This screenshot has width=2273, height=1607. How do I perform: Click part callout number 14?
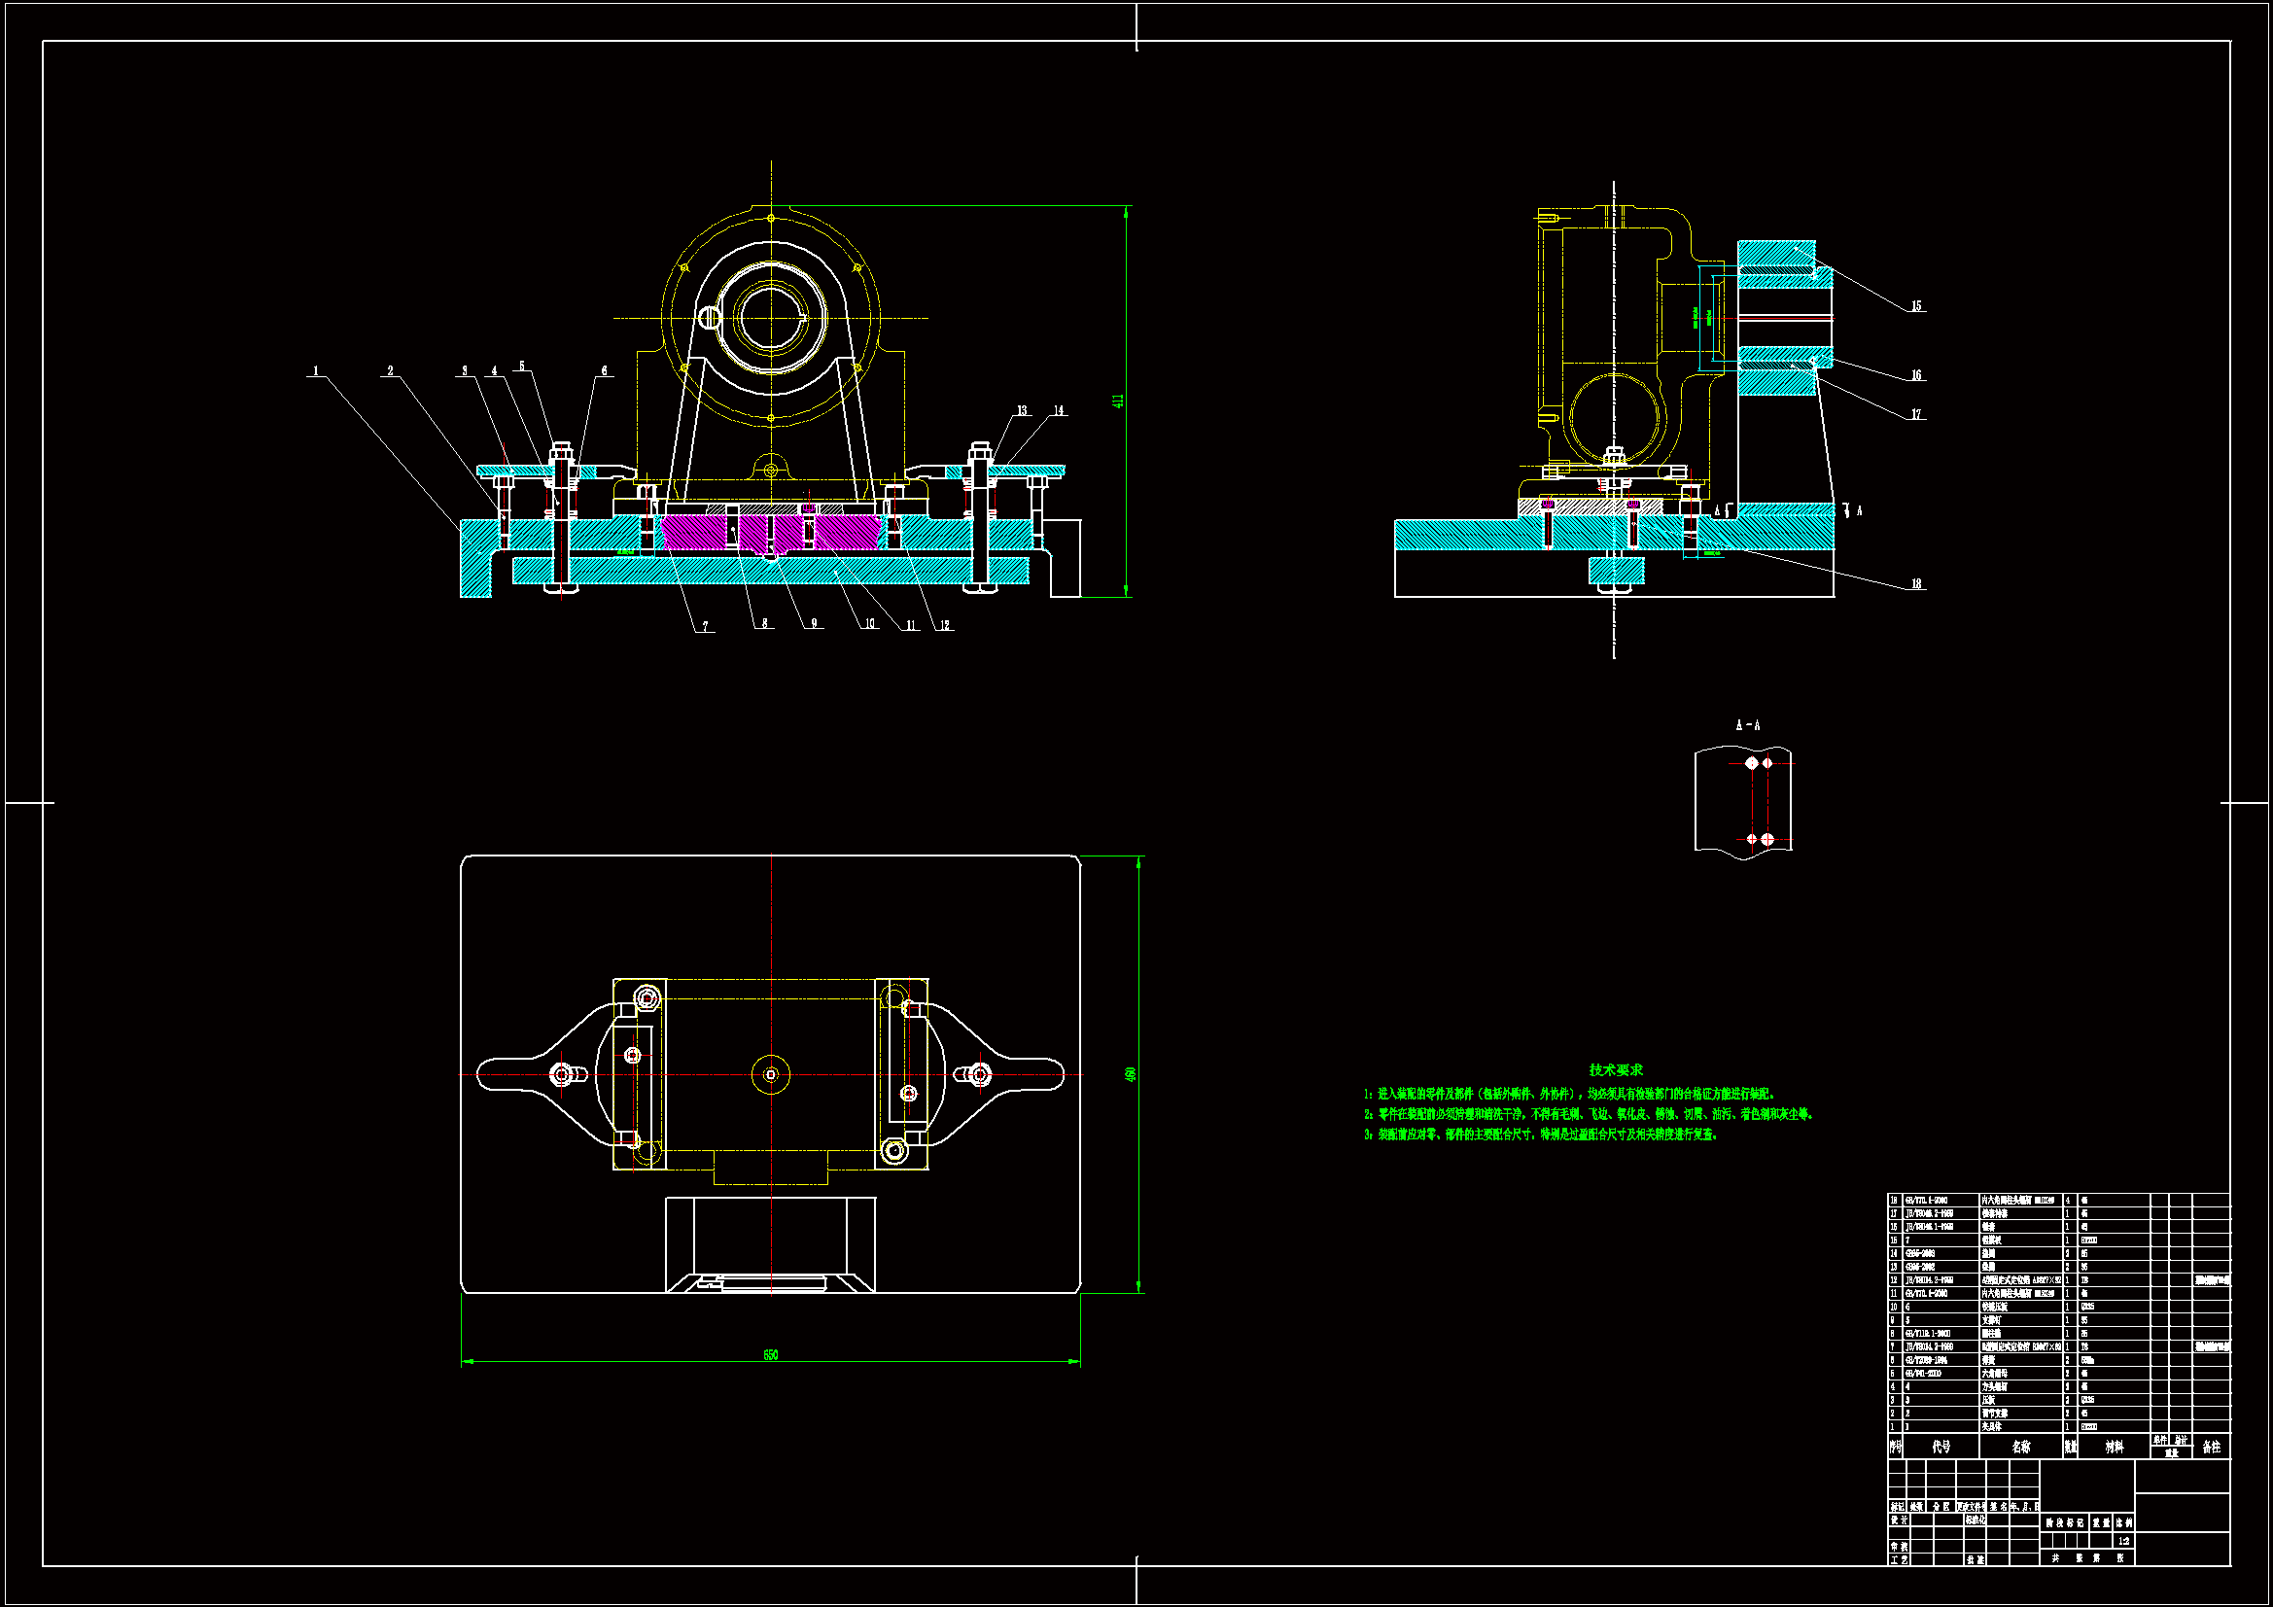[1059, 410]
